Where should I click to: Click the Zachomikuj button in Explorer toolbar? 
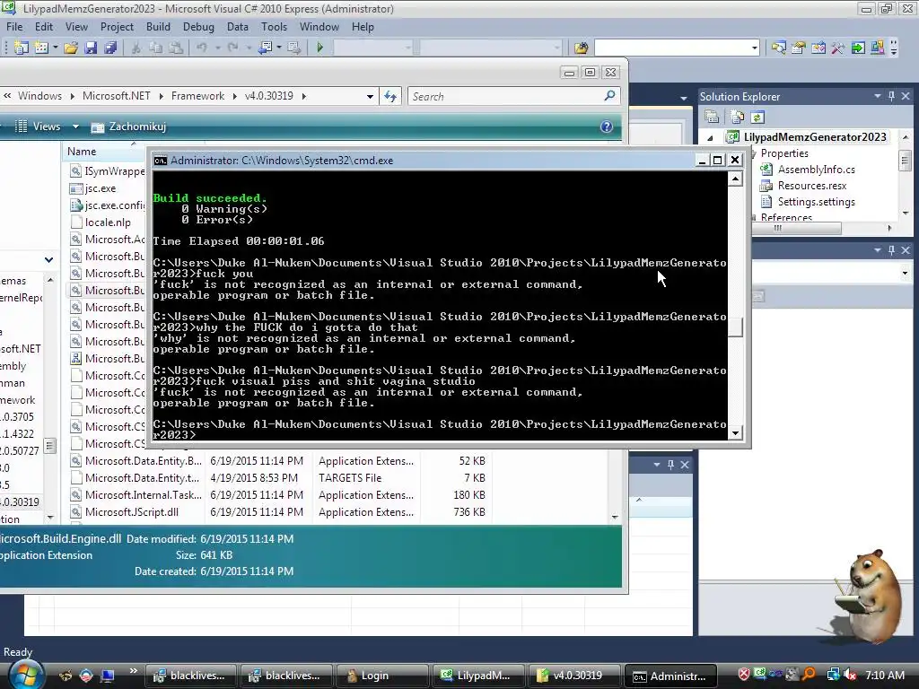(129, 126)
